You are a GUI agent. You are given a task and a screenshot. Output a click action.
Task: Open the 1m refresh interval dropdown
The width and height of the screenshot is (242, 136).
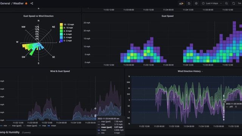click(239, 3)
